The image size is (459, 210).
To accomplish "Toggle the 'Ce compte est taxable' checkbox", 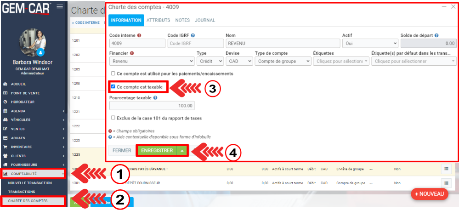I will pos(113,86).
